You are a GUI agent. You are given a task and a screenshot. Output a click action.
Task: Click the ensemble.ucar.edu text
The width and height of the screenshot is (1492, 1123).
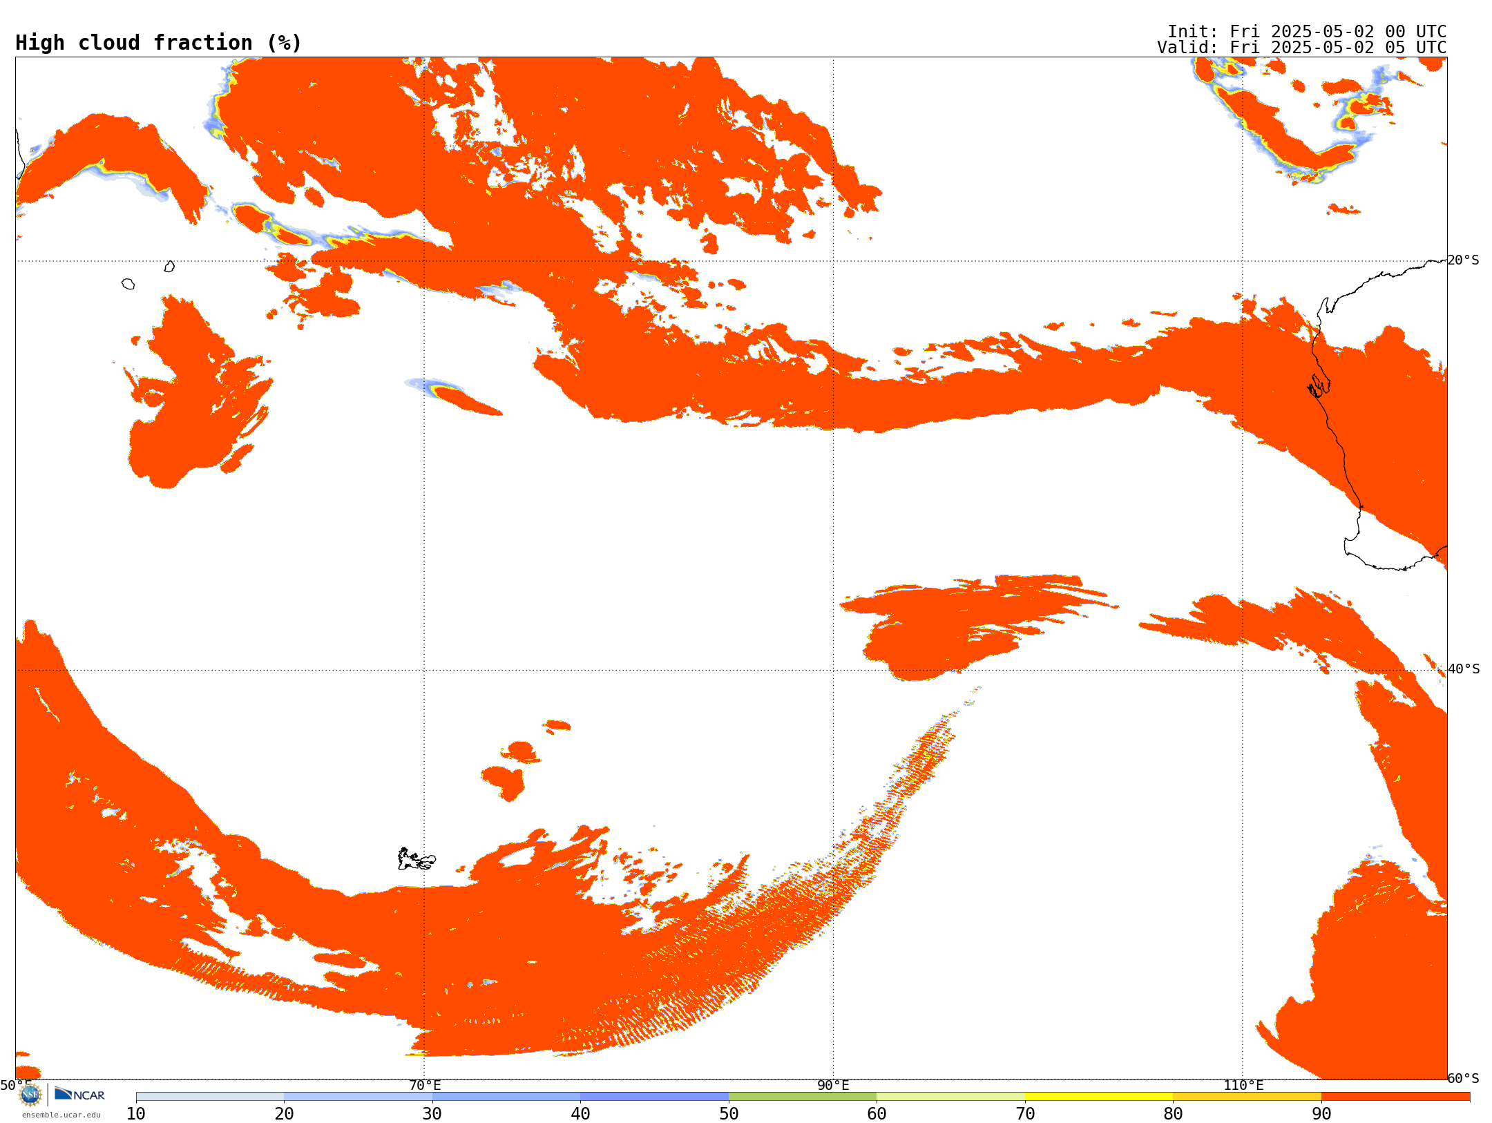(x=61, y=1115)
